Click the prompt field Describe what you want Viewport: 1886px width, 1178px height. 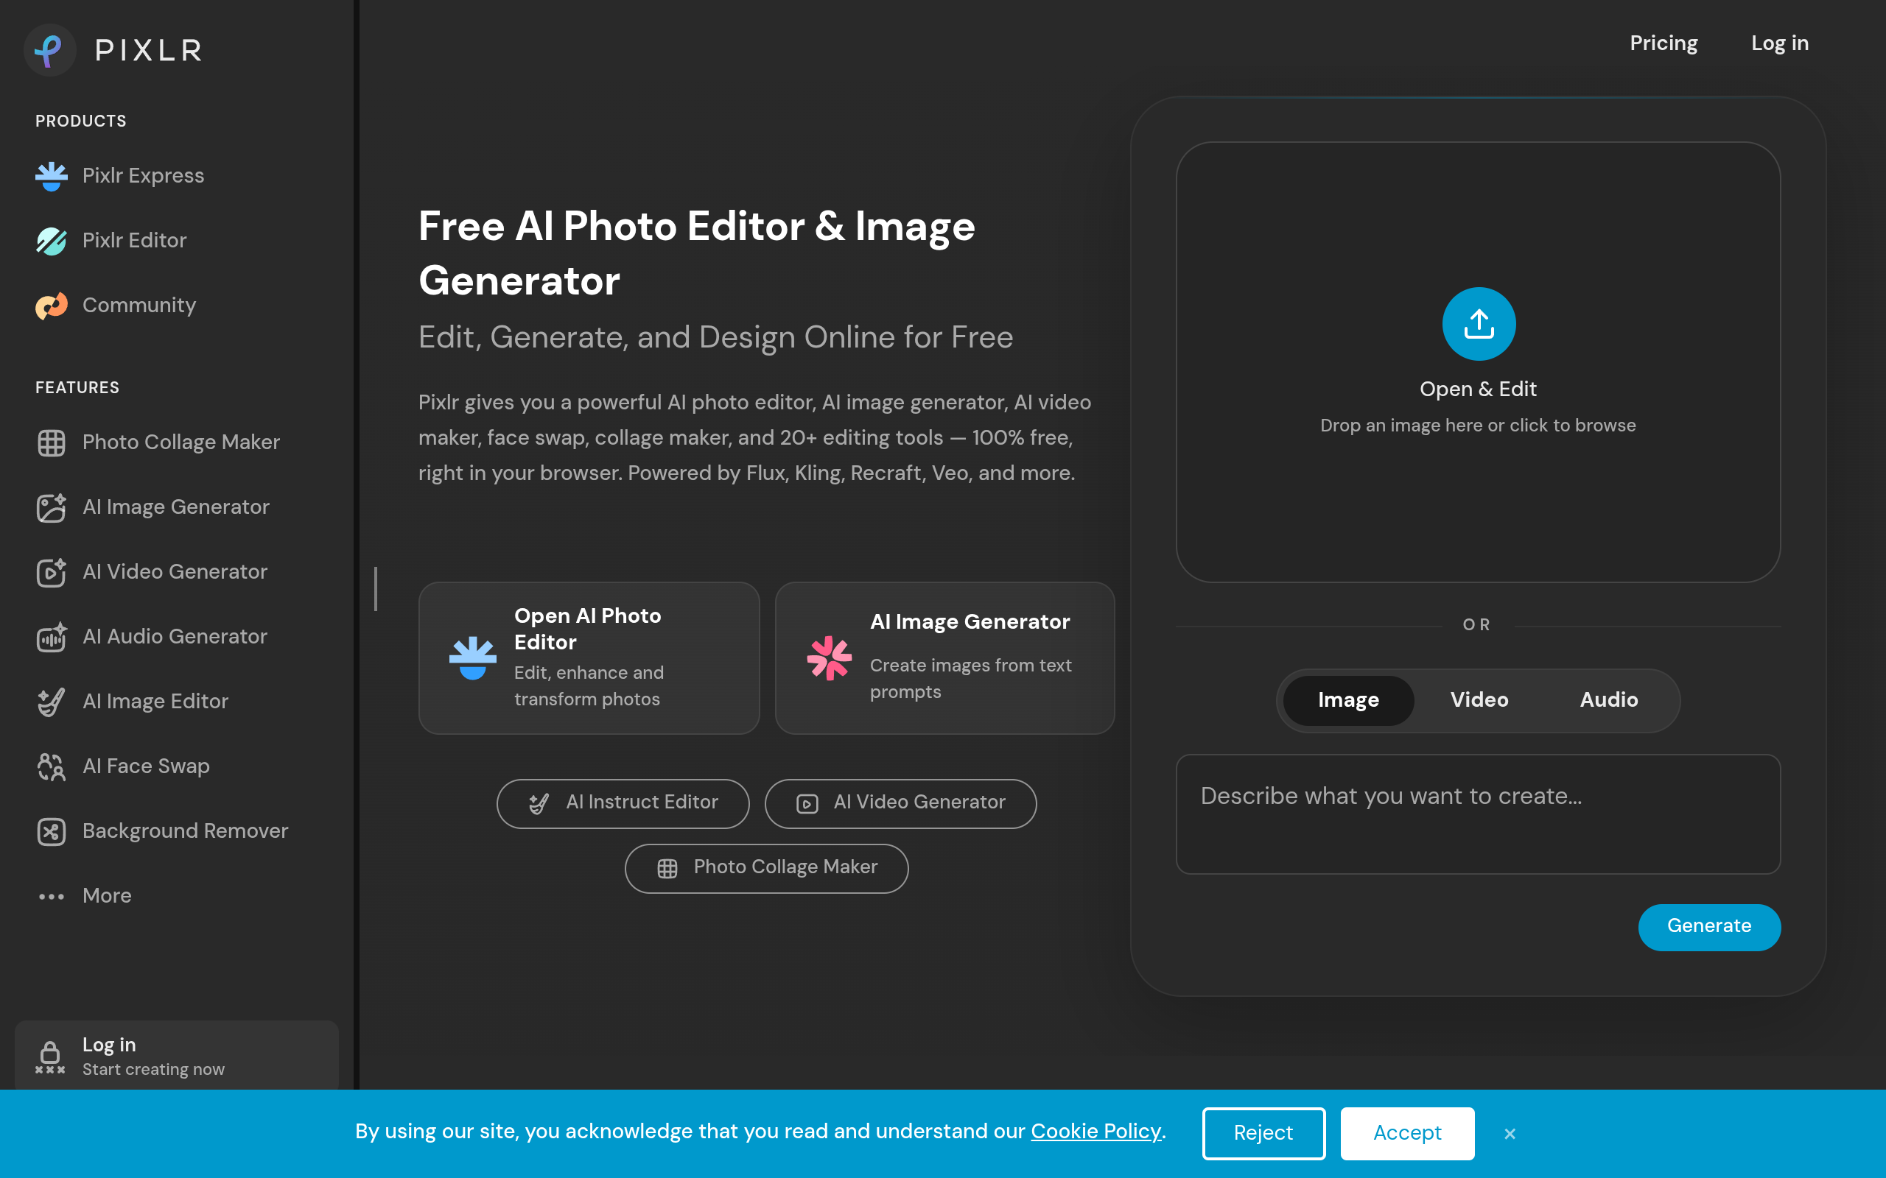[1478, 814]
